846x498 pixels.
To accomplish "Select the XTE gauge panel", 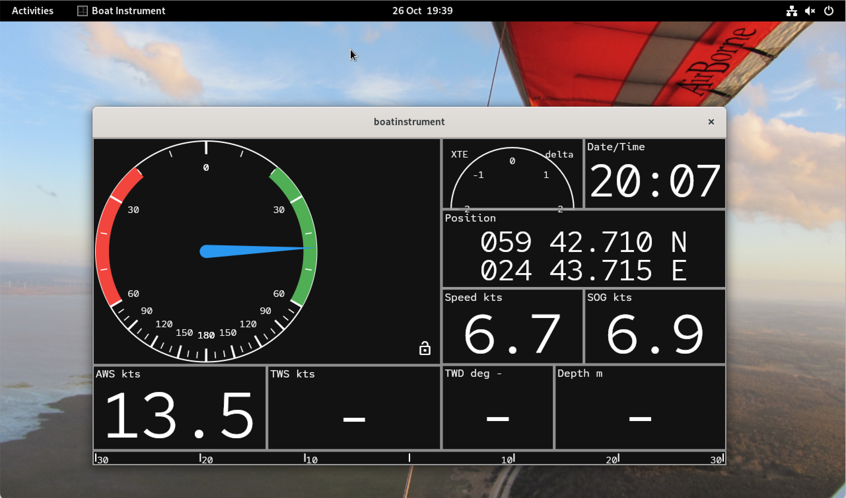I will point(512,174).
